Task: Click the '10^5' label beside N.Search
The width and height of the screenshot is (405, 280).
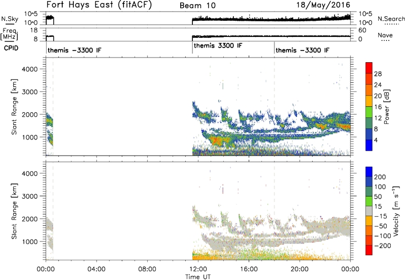Action: [366, 14]
